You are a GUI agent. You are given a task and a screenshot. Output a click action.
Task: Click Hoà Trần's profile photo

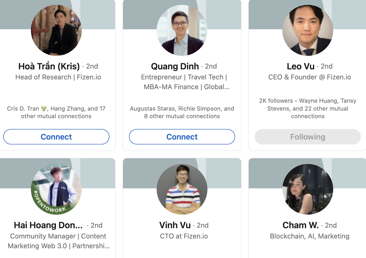click(x=56, y=30)
